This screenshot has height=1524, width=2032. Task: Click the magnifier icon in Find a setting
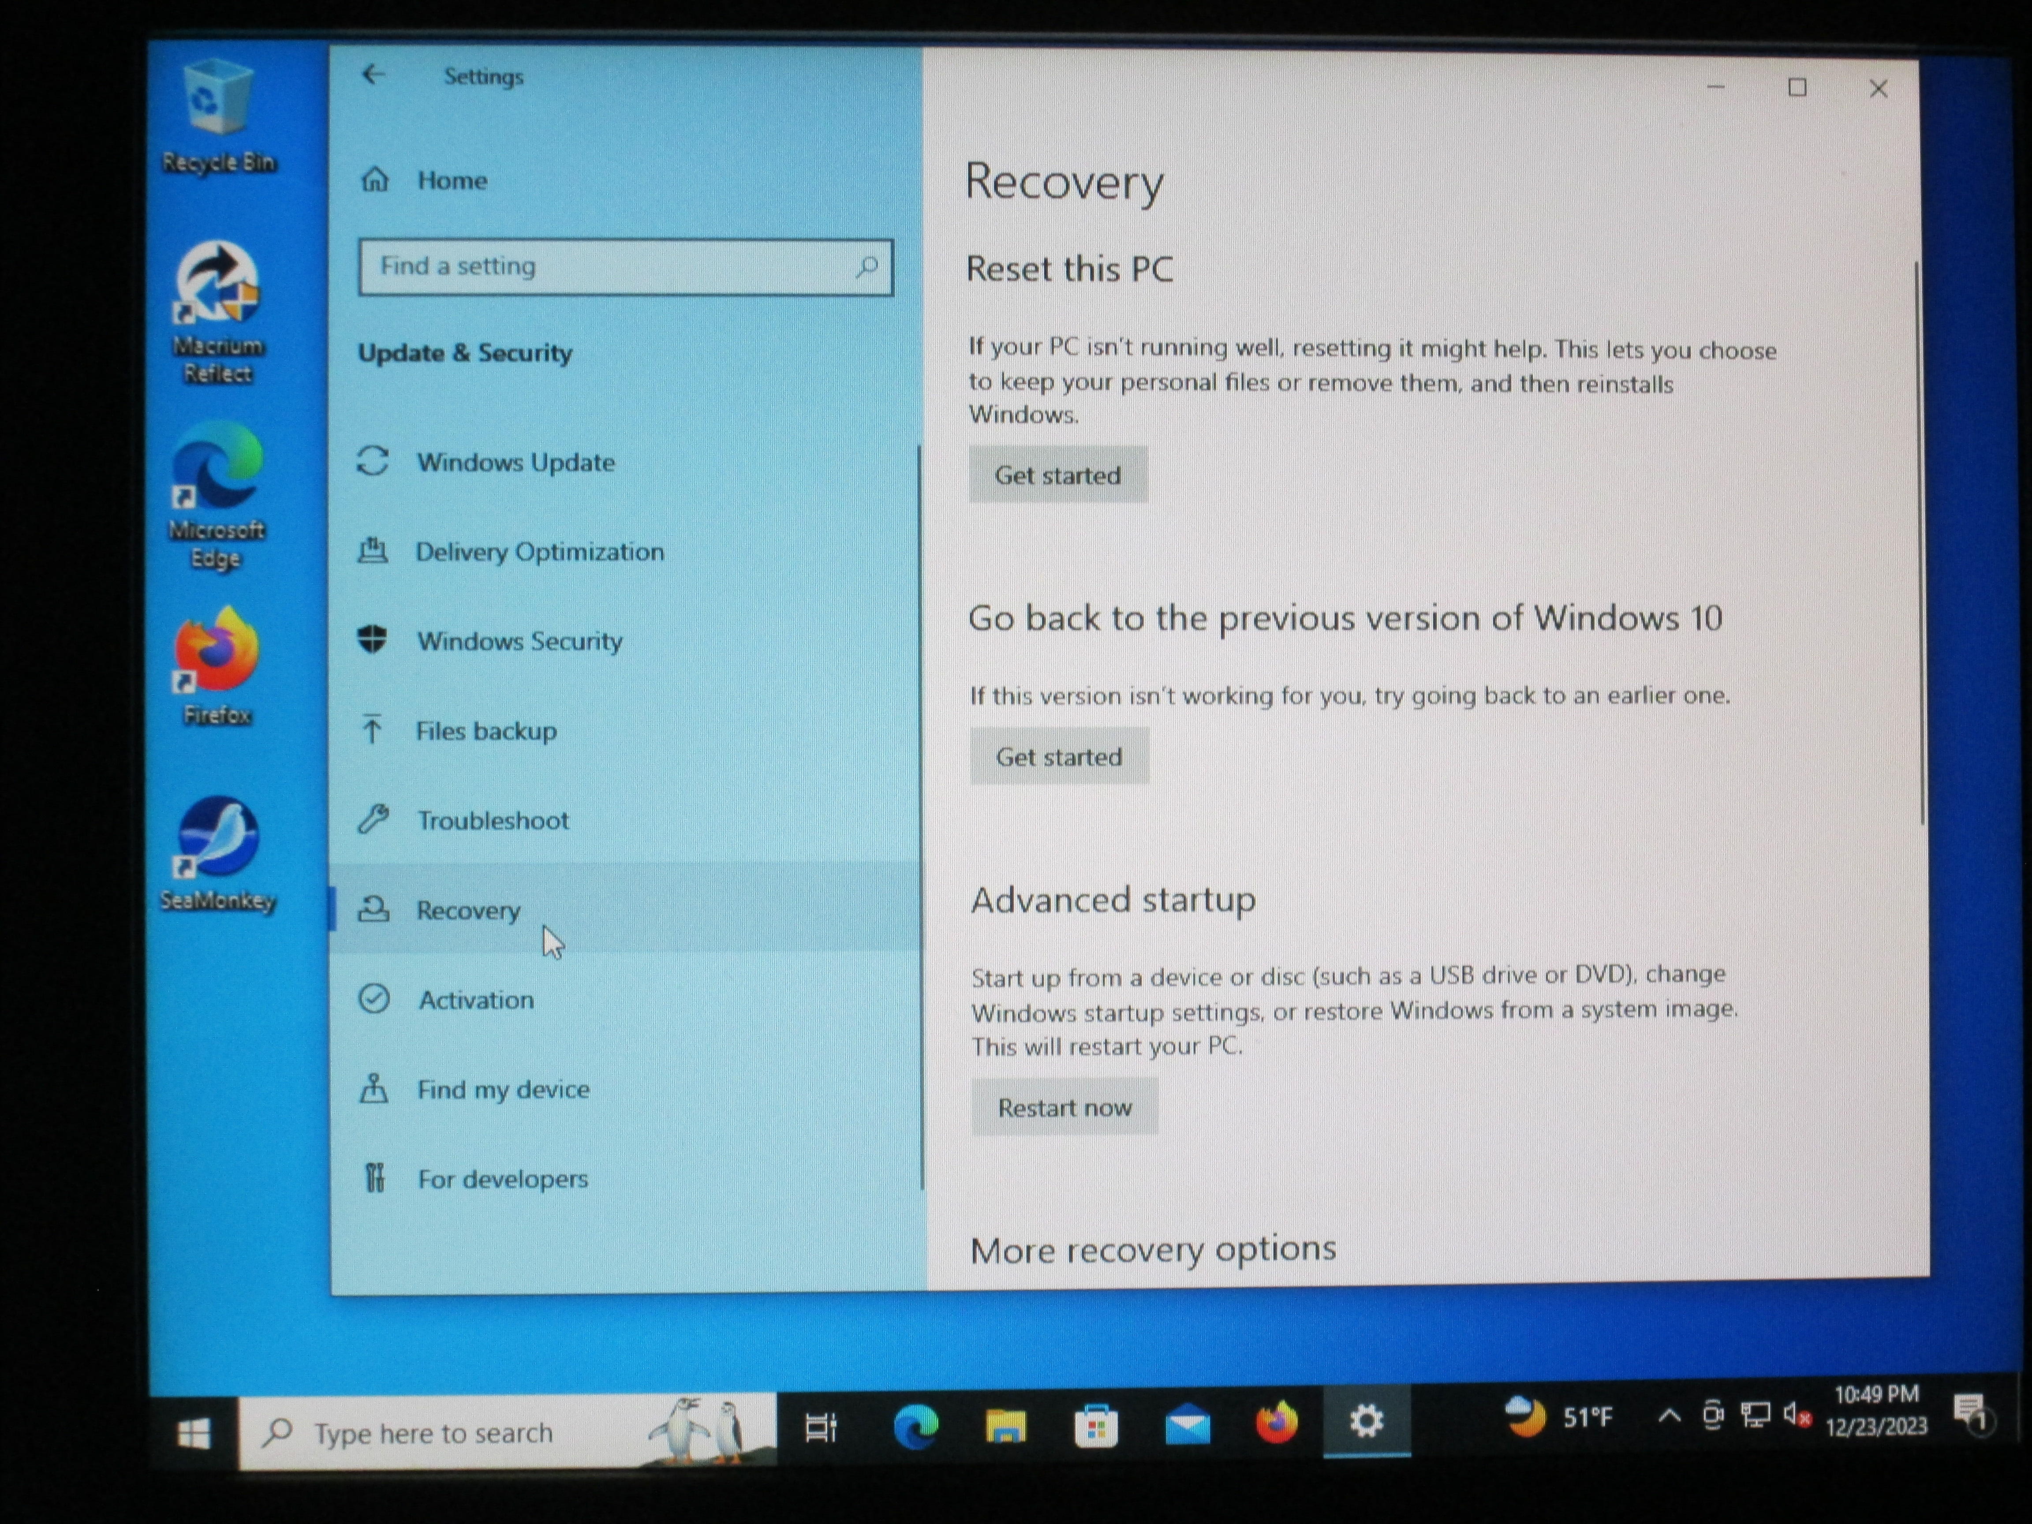(x=866, y=267)
